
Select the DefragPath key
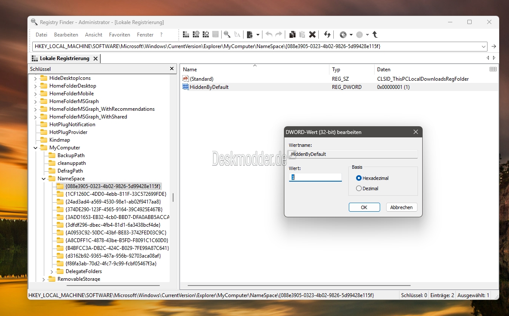coord(70,171)
